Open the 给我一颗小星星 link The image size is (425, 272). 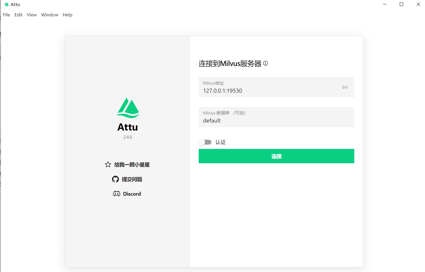coord(132,164)
